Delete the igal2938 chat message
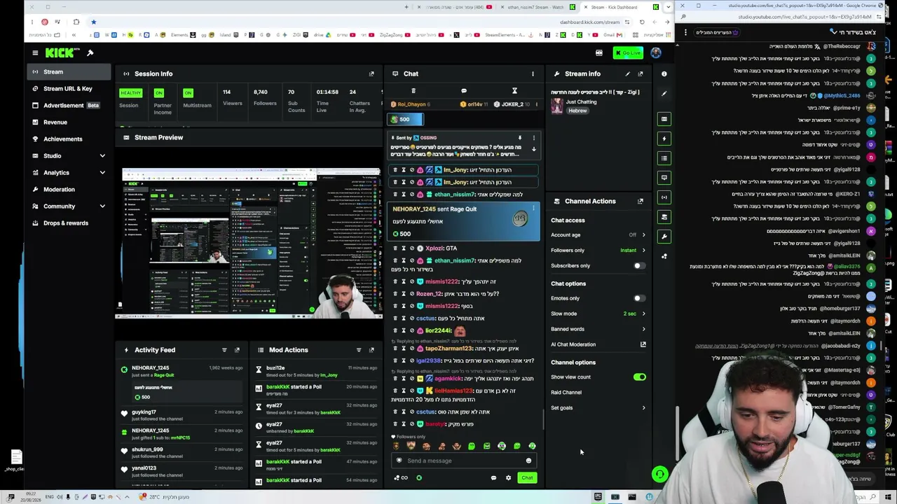Image resolution: width=897 pixels, height=504 pixels. click(395, 361)
